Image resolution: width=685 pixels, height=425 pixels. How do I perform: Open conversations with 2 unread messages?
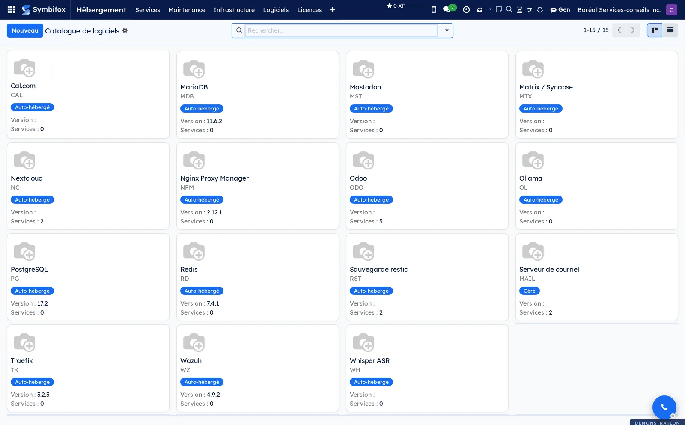(449, 9)
